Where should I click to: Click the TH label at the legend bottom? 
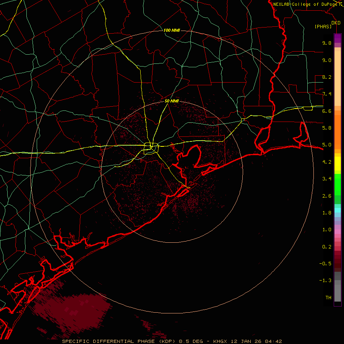pyautogui.click(x=328, y=298)
